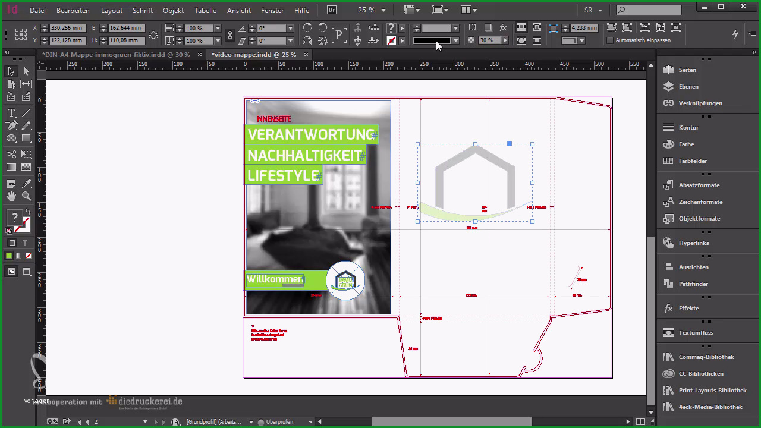Viewport: 761px width, 428px height.
Task: Click the quick apply lightning icon
Action: click(x=735, y=34)
